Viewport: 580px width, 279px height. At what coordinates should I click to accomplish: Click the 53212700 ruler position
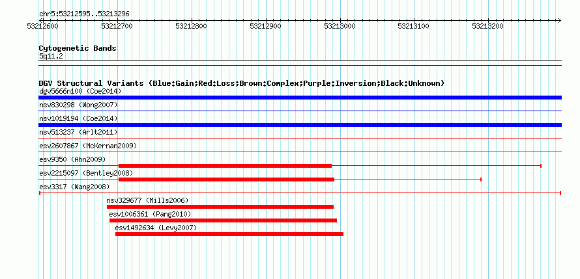point(117,26)
